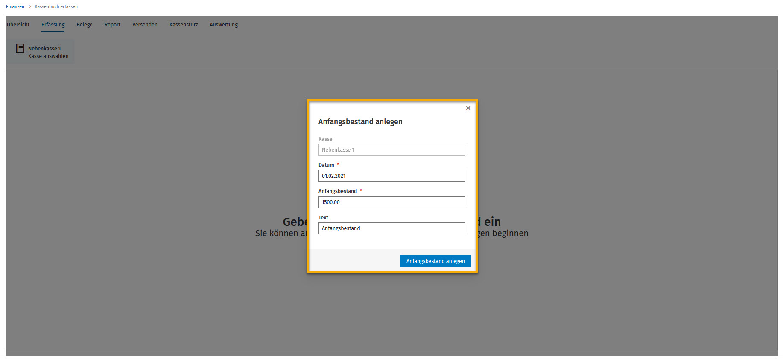Click into the Anfangsbestand amount field
This screenshot has height=362, width=783.
pos(392,202)
